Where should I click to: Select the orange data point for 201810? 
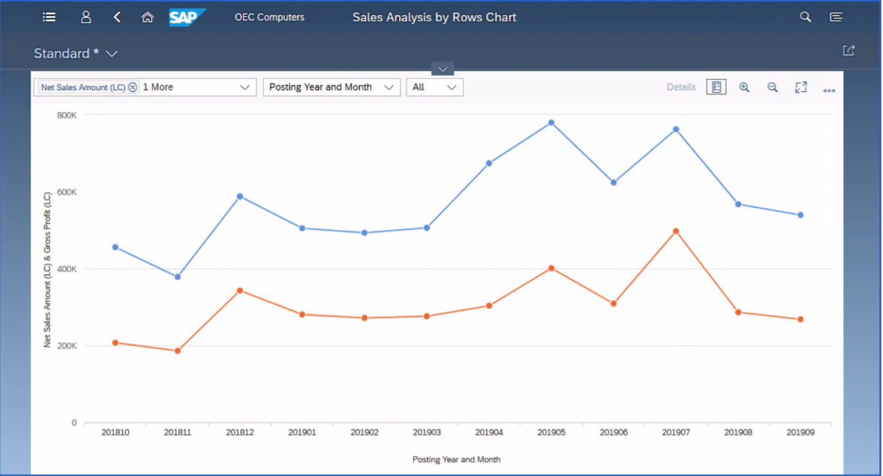[115, 342]
